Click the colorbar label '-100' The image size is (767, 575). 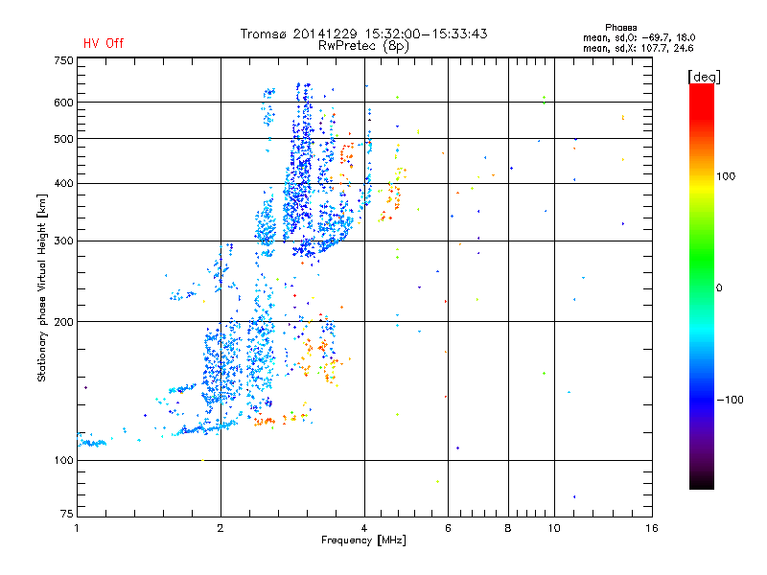(731, 400)
